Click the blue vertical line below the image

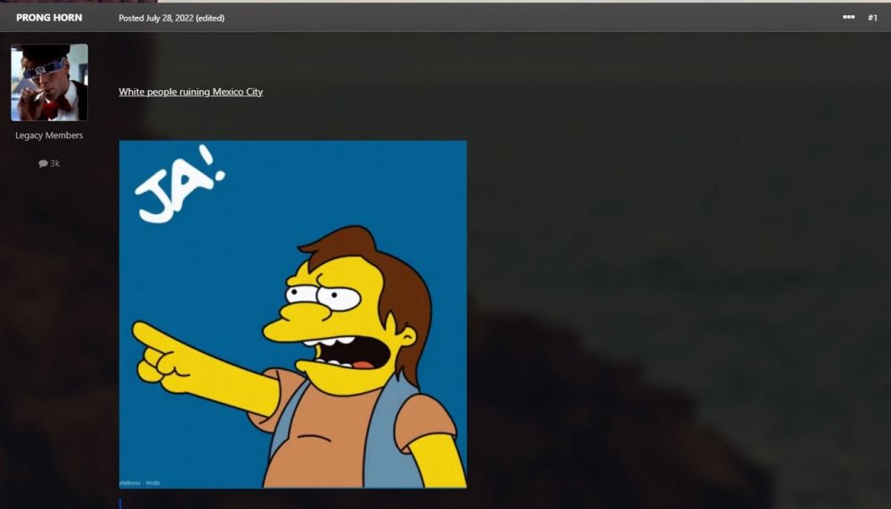point(120,503)
